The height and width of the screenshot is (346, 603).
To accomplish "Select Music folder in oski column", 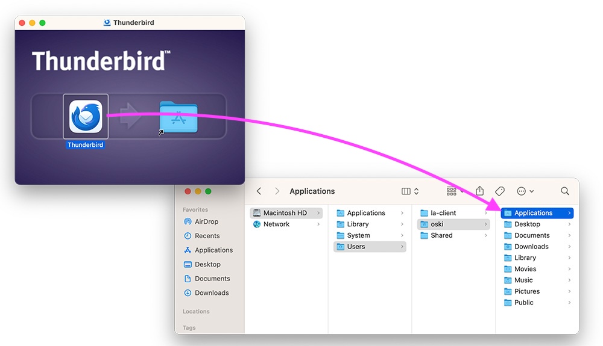I will point(537,280).
